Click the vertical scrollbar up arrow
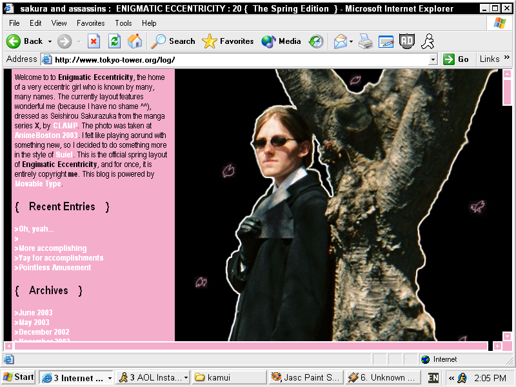516x387 pixels. [x=507, y=74]
